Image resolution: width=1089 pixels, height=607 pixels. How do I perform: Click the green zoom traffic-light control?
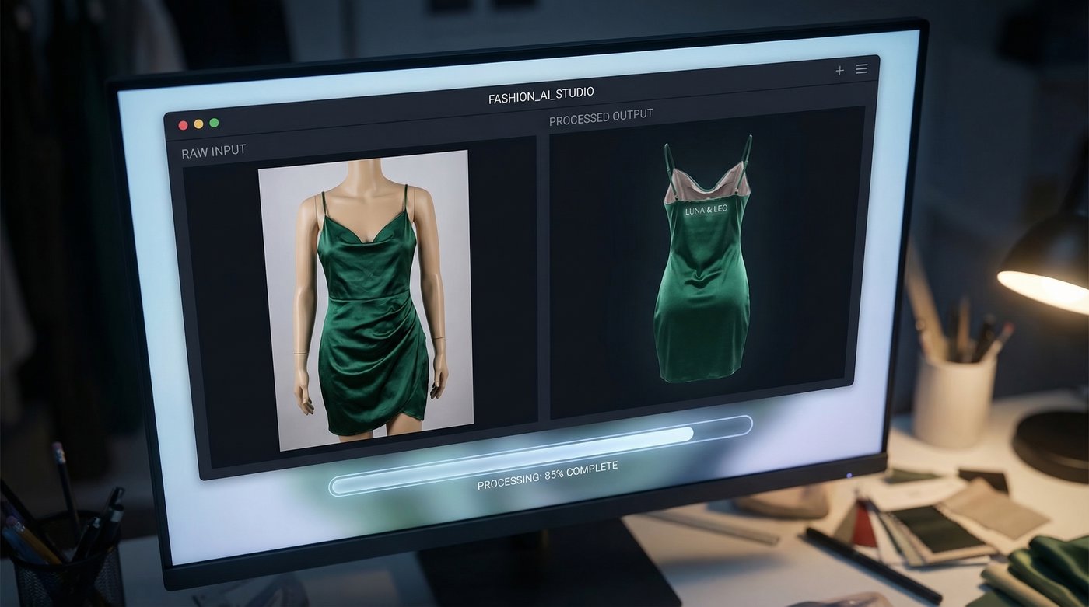pyautogui.click(x=214, y=123)
